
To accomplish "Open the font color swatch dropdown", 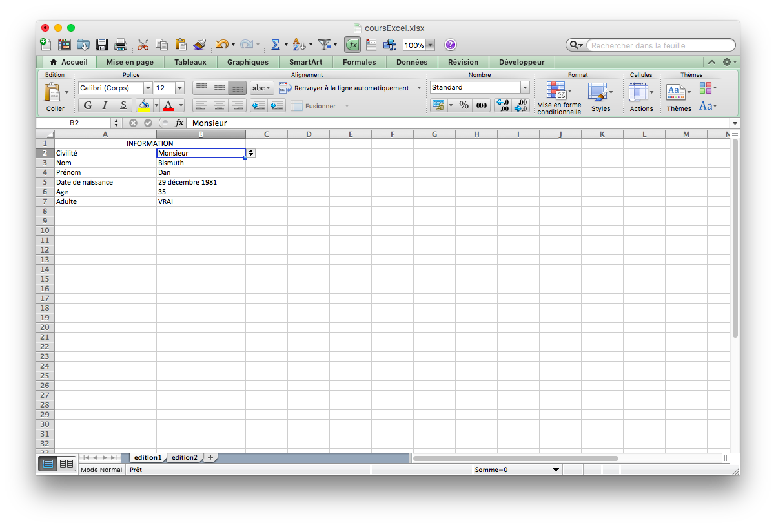I will tap(180, 105).
